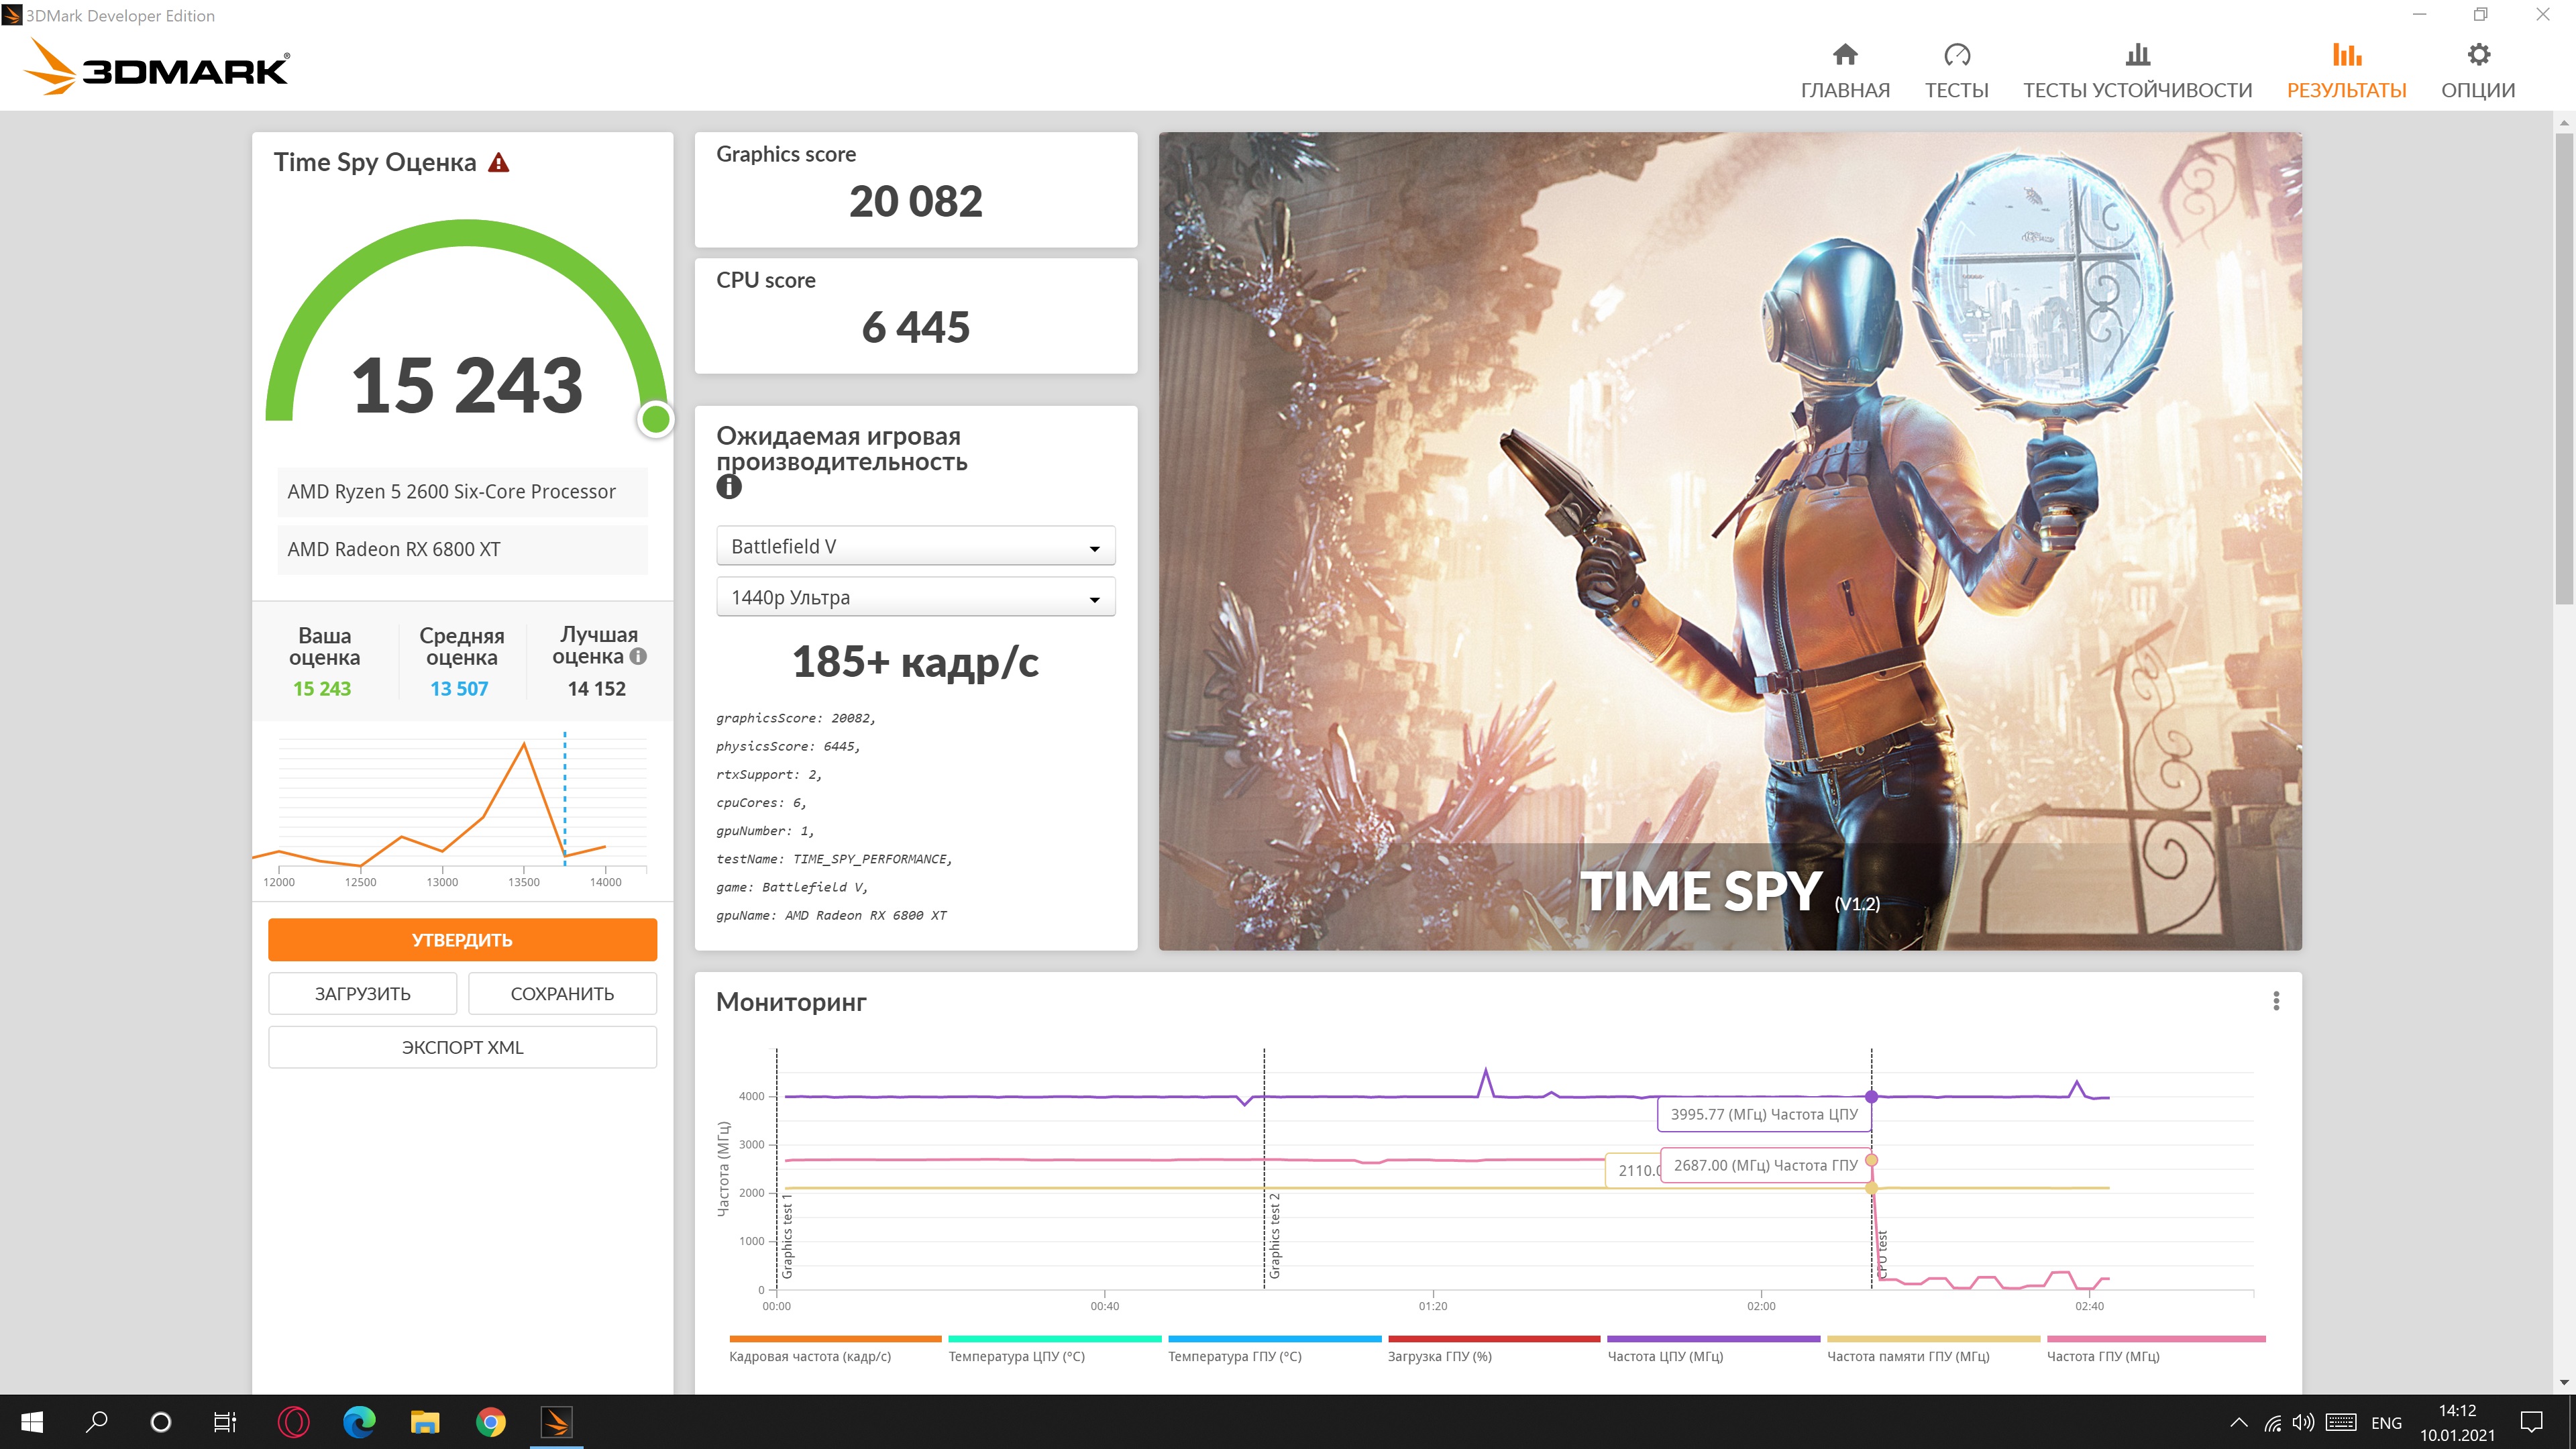Screen dimensions: 2576x1449
Task: Toggle Кадровая частота (кадр/с) legend series
Action: [x=810, y=1356]
